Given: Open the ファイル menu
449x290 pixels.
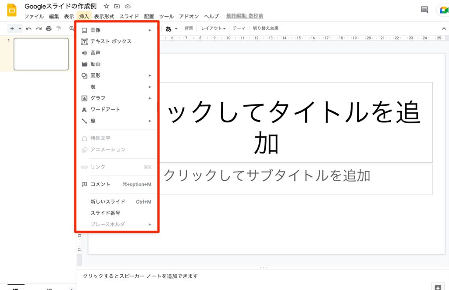Looking at the screenshot, I should 34,17.
